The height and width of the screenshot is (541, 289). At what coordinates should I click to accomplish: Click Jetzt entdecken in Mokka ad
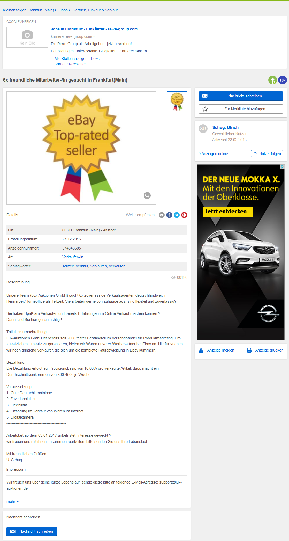(x=228, y=211)
